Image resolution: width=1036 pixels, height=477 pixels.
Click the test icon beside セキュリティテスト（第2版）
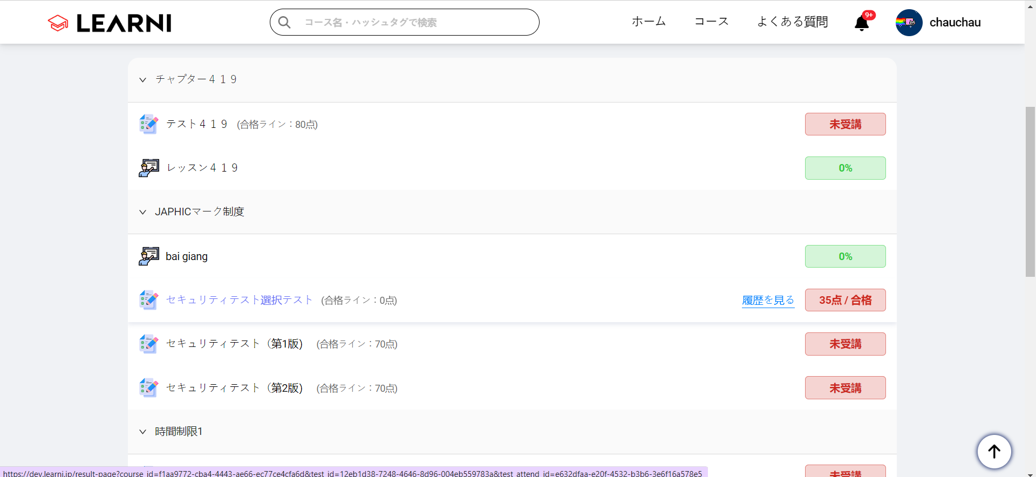[149, 388]
